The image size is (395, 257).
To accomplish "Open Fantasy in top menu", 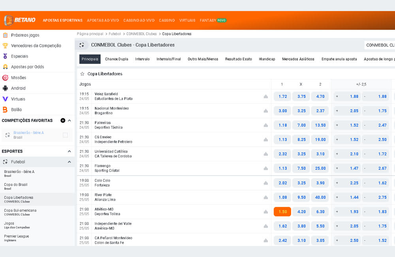I will tap(208, 20).
